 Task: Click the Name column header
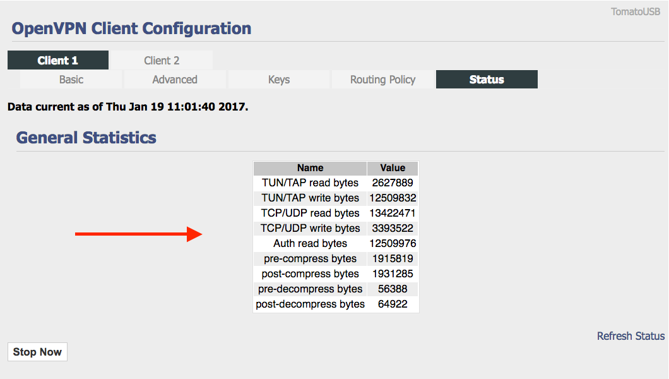click(x=310, y=168)
